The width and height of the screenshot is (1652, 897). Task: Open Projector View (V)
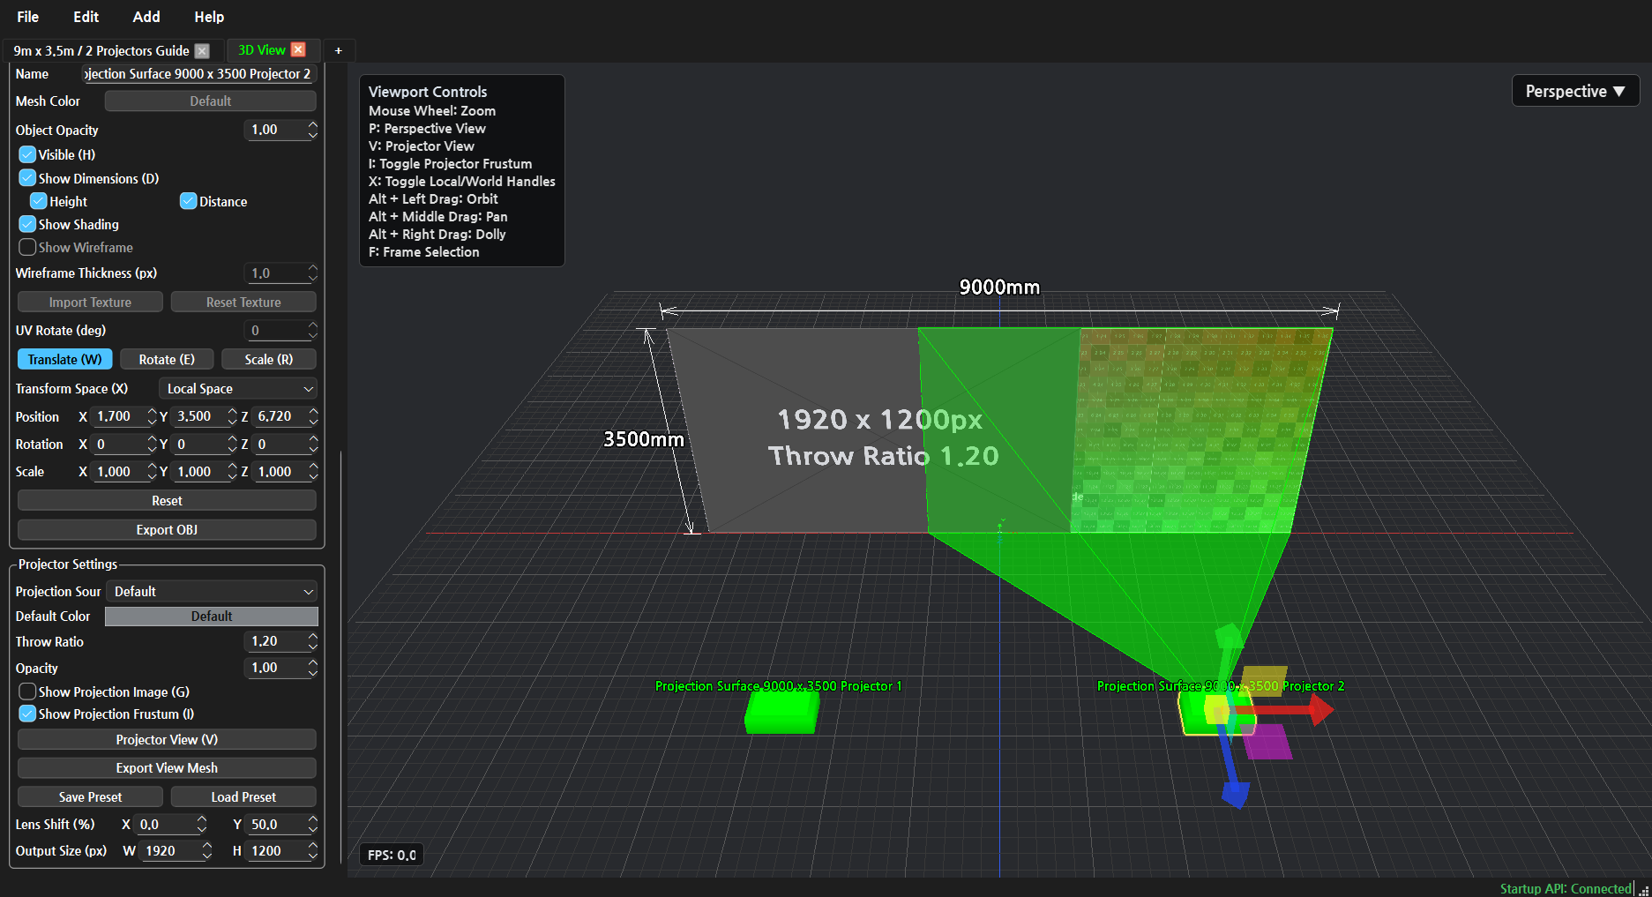[167, 740]
